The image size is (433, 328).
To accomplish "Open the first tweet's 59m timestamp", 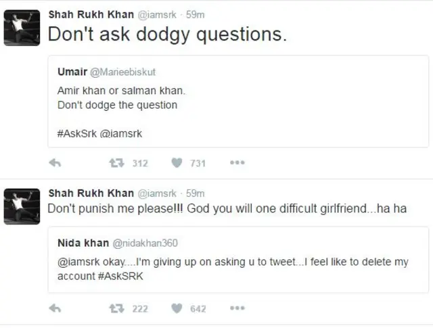I will (195, 14).
